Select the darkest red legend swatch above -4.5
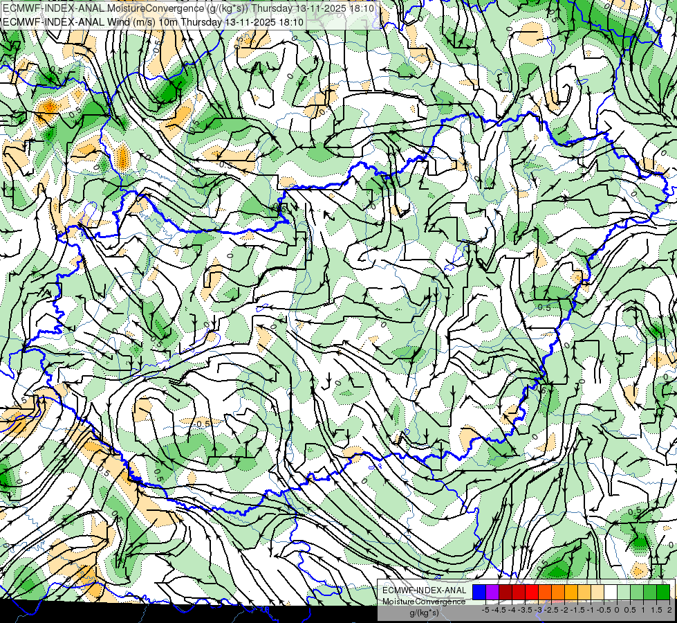Image resolution: width=677 pixels, height=623 pixels. pos(506,593)
